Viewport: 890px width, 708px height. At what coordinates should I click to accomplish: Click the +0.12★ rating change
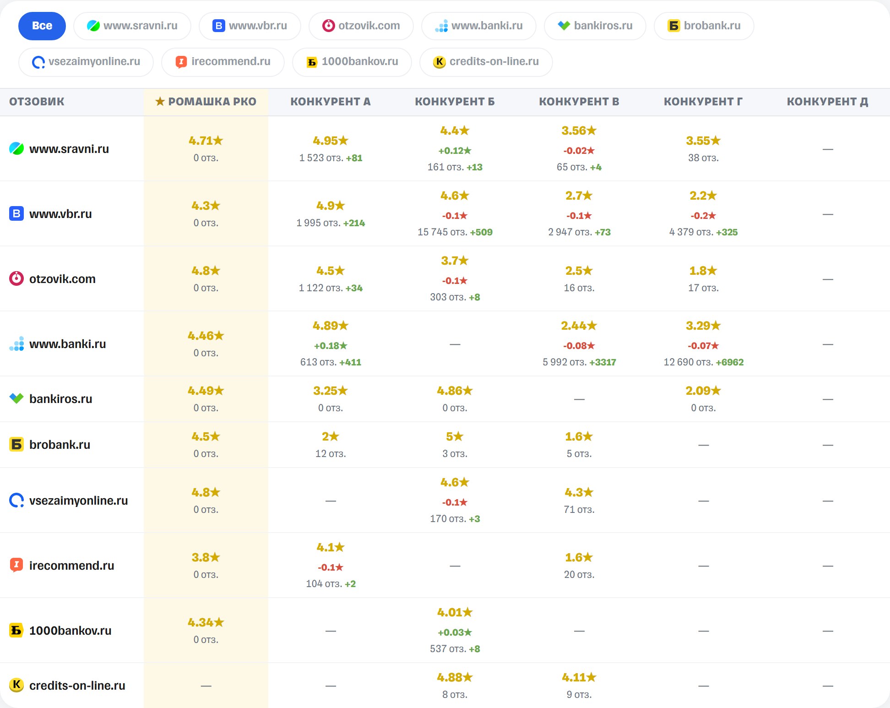click(x=455, y=151)
